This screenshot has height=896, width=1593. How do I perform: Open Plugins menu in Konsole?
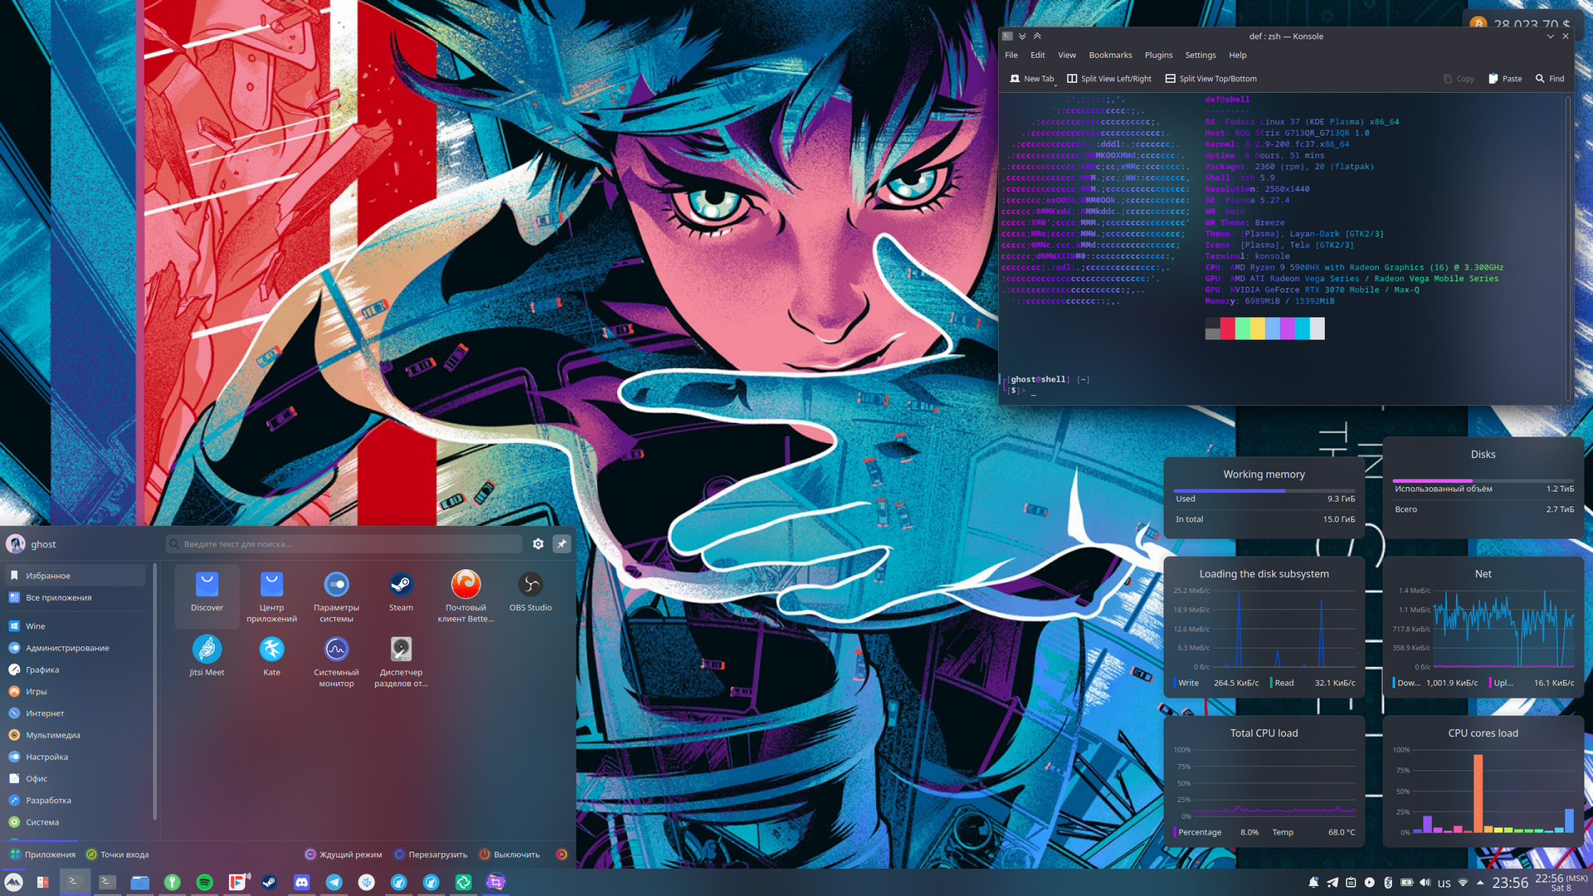coord(1158,55)
